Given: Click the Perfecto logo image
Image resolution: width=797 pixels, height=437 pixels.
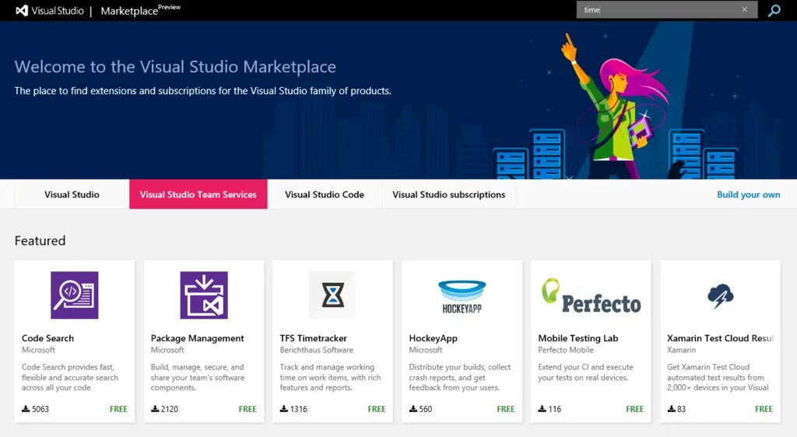Looking at the screenshot, I should 592,295.
